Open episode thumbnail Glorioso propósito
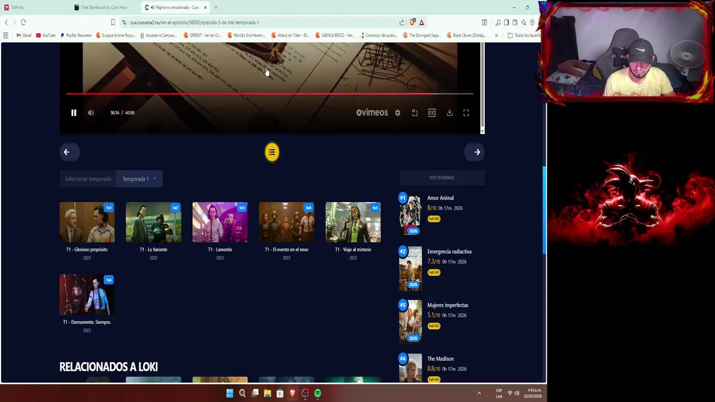The width and height of the screenshot is (715, 402). pos(87,222)
